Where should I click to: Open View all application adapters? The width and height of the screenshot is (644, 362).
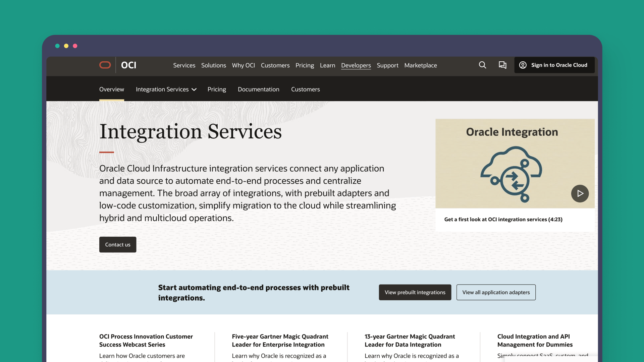pos(496,292)
